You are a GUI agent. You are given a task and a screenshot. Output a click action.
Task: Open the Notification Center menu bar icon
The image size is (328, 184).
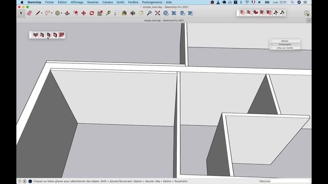tap(305, 2)
